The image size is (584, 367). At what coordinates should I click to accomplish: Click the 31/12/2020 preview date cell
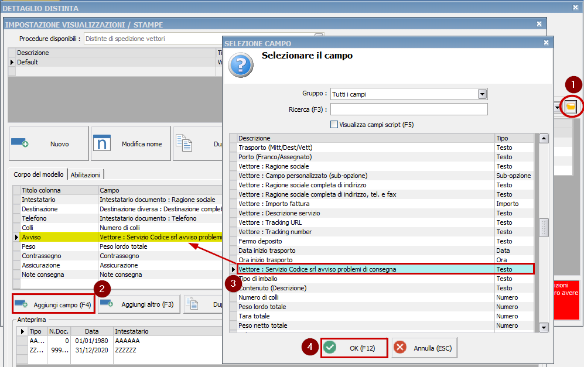point(91,349)
